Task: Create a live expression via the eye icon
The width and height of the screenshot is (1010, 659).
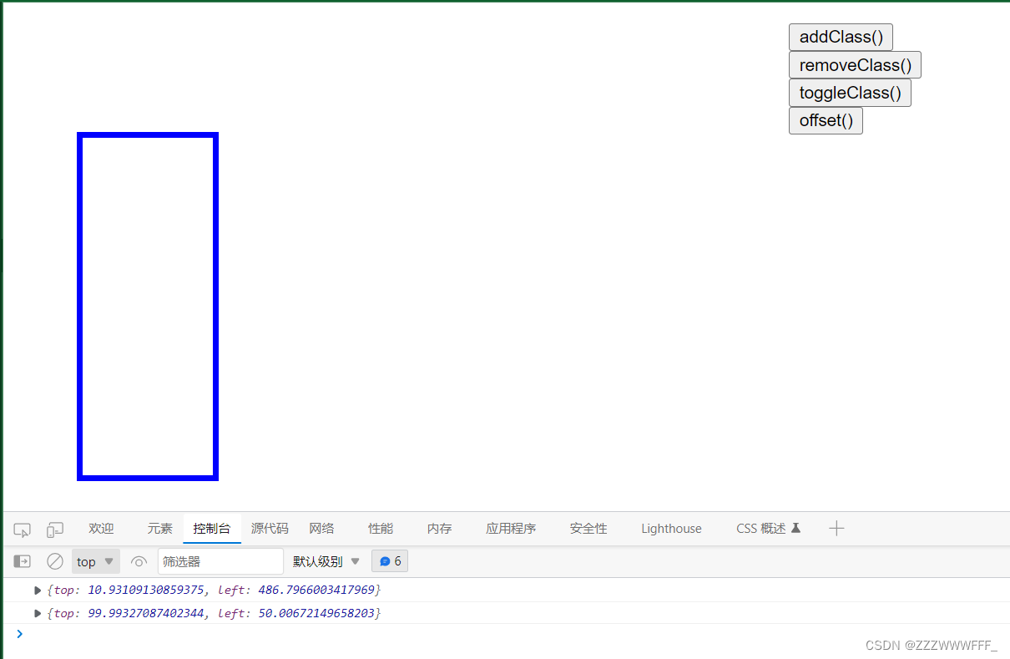Action: coord(139,560)
